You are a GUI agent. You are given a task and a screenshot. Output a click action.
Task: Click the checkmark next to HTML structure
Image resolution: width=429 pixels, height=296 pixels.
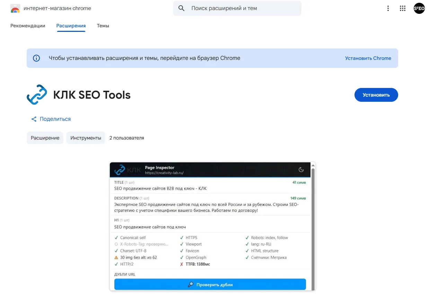coord(247,251)
